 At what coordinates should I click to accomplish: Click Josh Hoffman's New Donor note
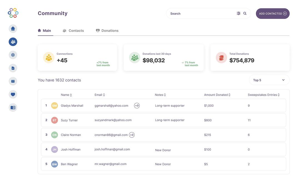tap(163, 150)
